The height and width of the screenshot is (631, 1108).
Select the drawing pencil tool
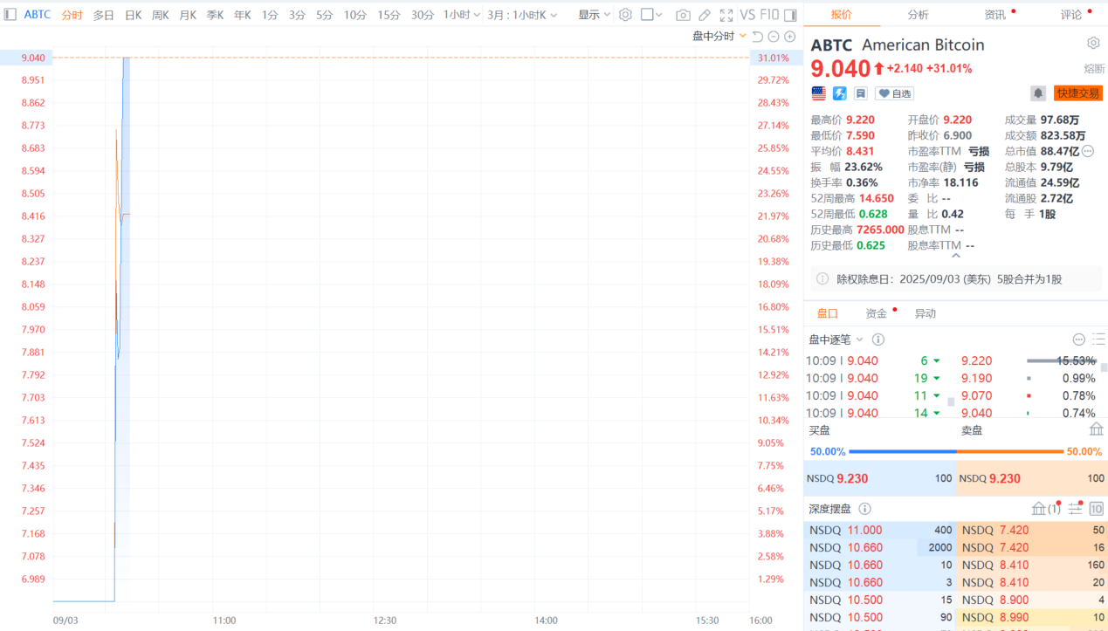705,15
